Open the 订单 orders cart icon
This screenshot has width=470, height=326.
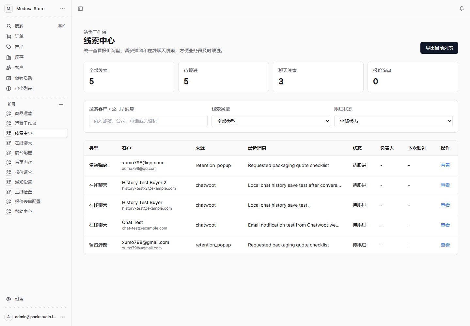click(9, 36)
